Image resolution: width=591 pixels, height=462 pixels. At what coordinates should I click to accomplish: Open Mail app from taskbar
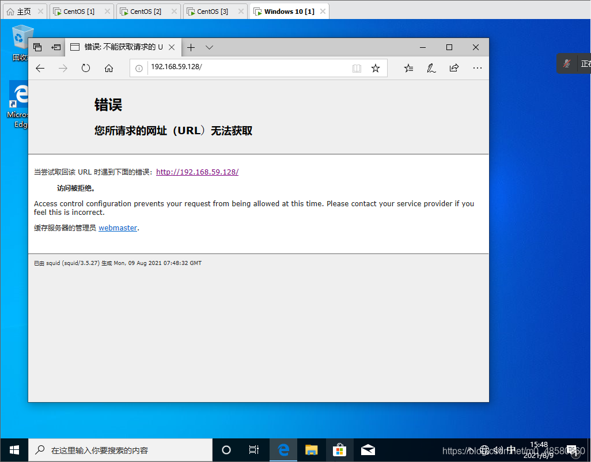[368, 450]
